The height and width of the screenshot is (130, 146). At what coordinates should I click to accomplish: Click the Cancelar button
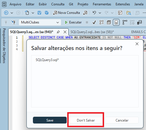pyautogui.click(x=122, y=120)
